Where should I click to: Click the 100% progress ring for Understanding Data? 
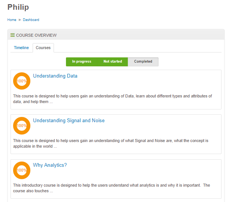(22, 81)
